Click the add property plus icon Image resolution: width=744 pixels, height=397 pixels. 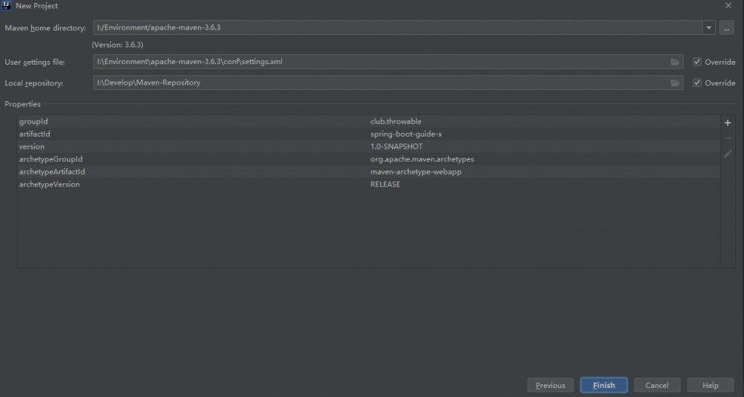(x=728, y=123)
